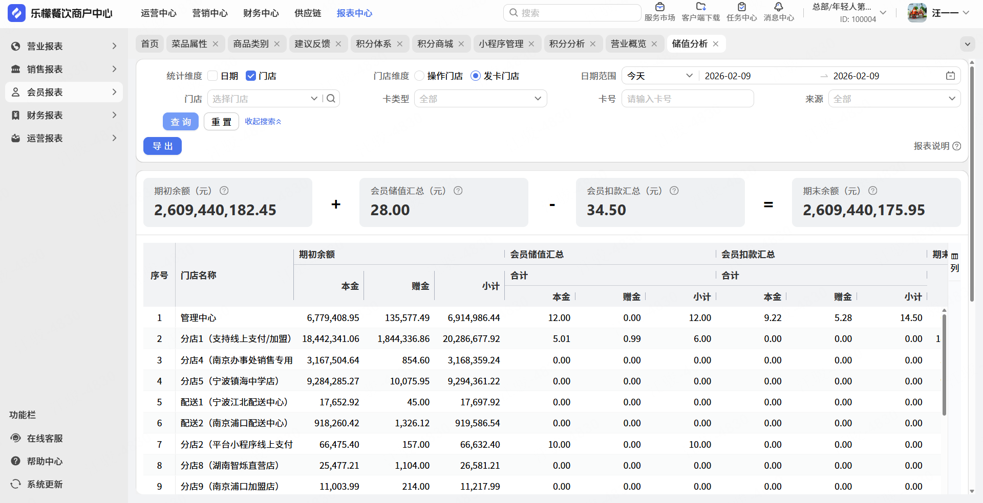The height and width of the screenshot is (503, 983).
Task: Click help icon beside 报表说明
Action: pos(956,146)
